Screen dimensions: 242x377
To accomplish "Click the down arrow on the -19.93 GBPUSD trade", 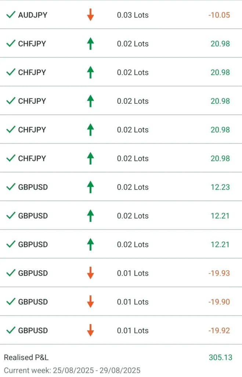I will click(90, 273).
